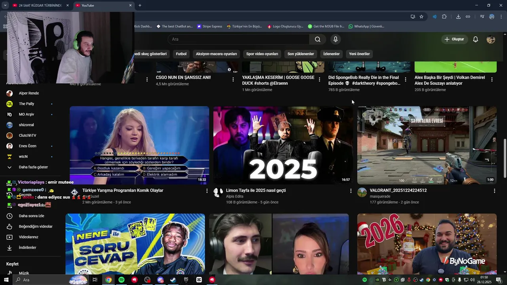Select the Aksiyon-macera oyunları chip
507x285 pixels.
(216, 54)
